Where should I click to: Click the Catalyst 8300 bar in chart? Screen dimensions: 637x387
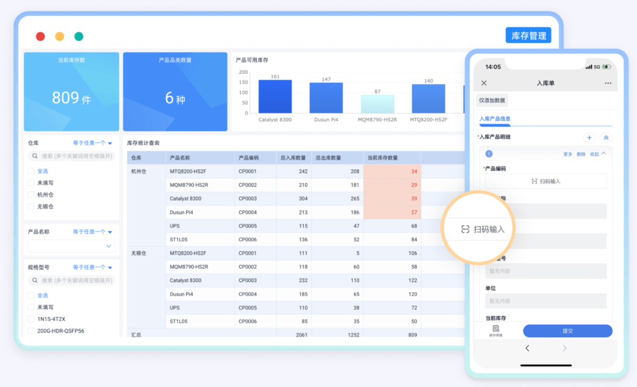[x=275, y=96]
